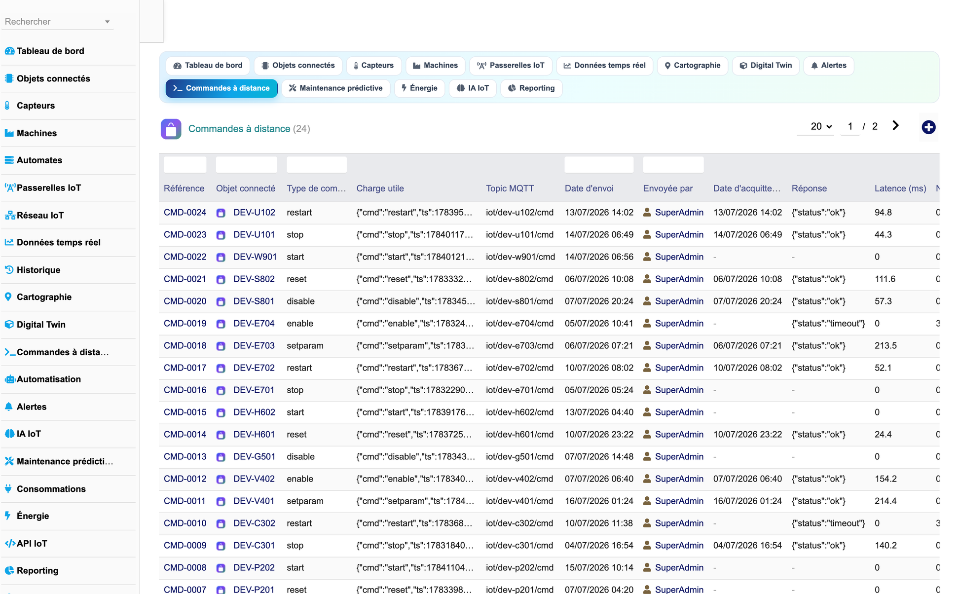
Task: Switch to the Énergie top tab
Action: [x=419, y=88]
